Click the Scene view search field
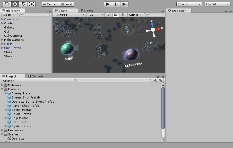This screenshot has width=233, height=148. [153, 15]
